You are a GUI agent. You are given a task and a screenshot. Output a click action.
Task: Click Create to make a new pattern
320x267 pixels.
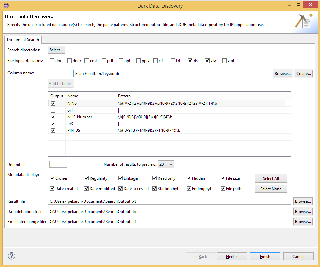pos(303,73)
